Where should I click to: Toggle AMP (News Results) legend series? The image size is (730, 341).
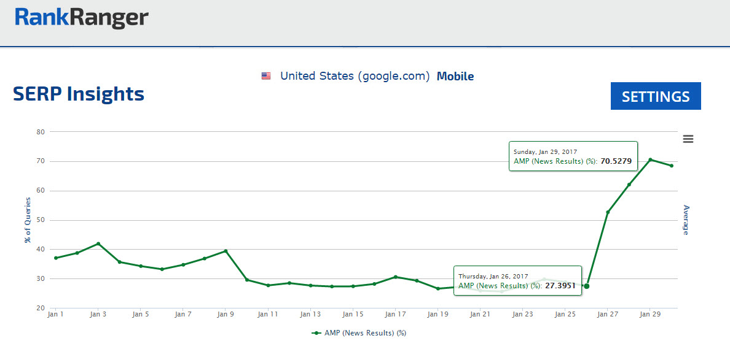(359, 333)
